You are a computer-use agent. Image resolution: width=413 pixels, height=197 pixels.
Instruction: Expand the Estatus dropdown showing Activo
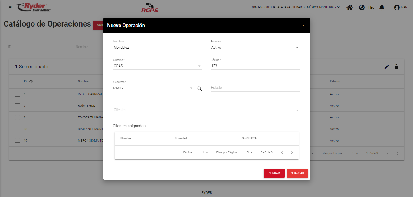pyautogui.click(x=255, y=48)
